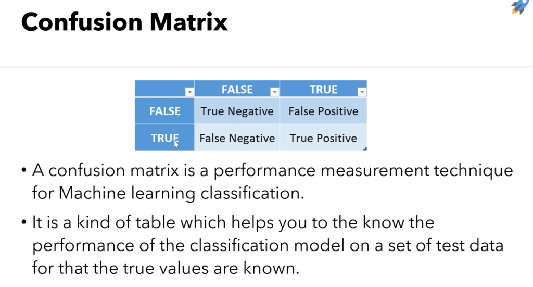This screenshot has width=533, height=287.
Task: Select the True Positive cell
Action: pos(323,138)
